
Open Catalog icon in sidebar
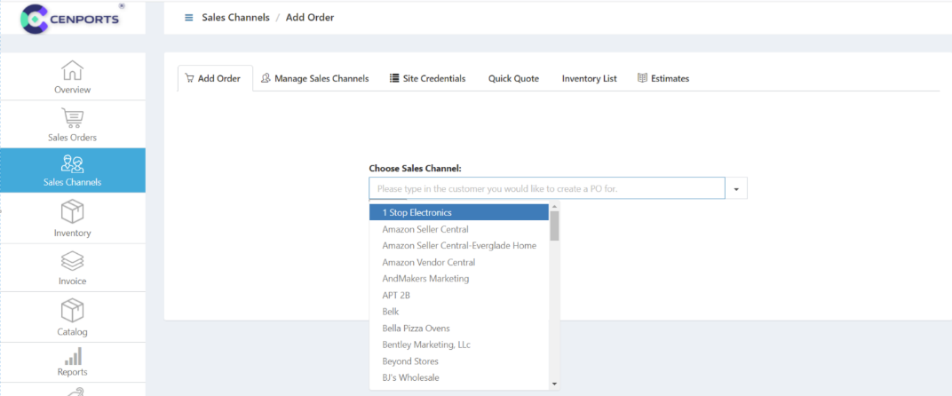pyautogui.click(x=72, y=311)
